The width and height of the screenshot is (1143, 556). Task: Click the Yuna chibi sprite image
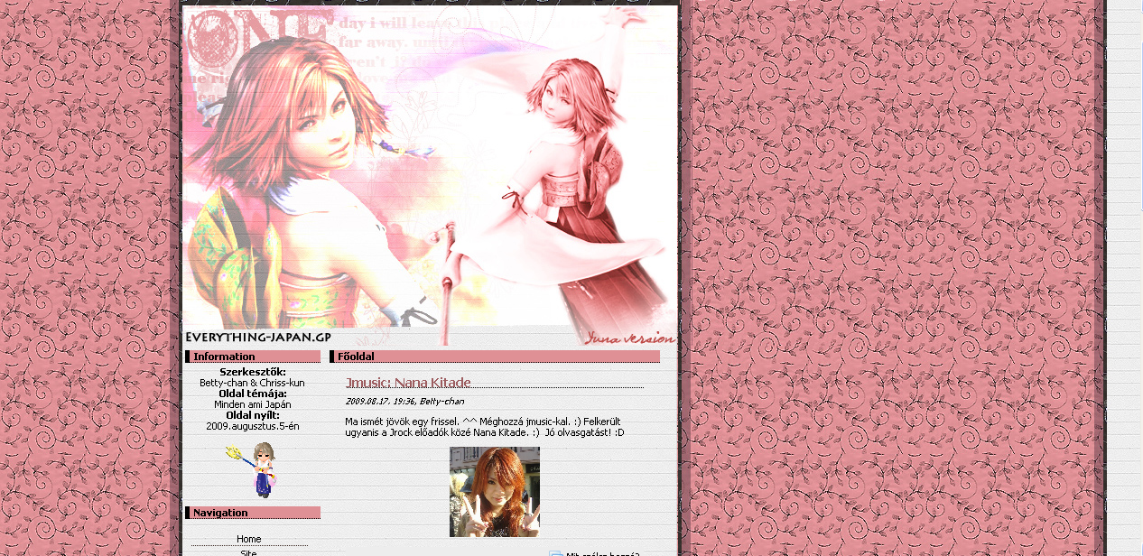tap(253, 469)
